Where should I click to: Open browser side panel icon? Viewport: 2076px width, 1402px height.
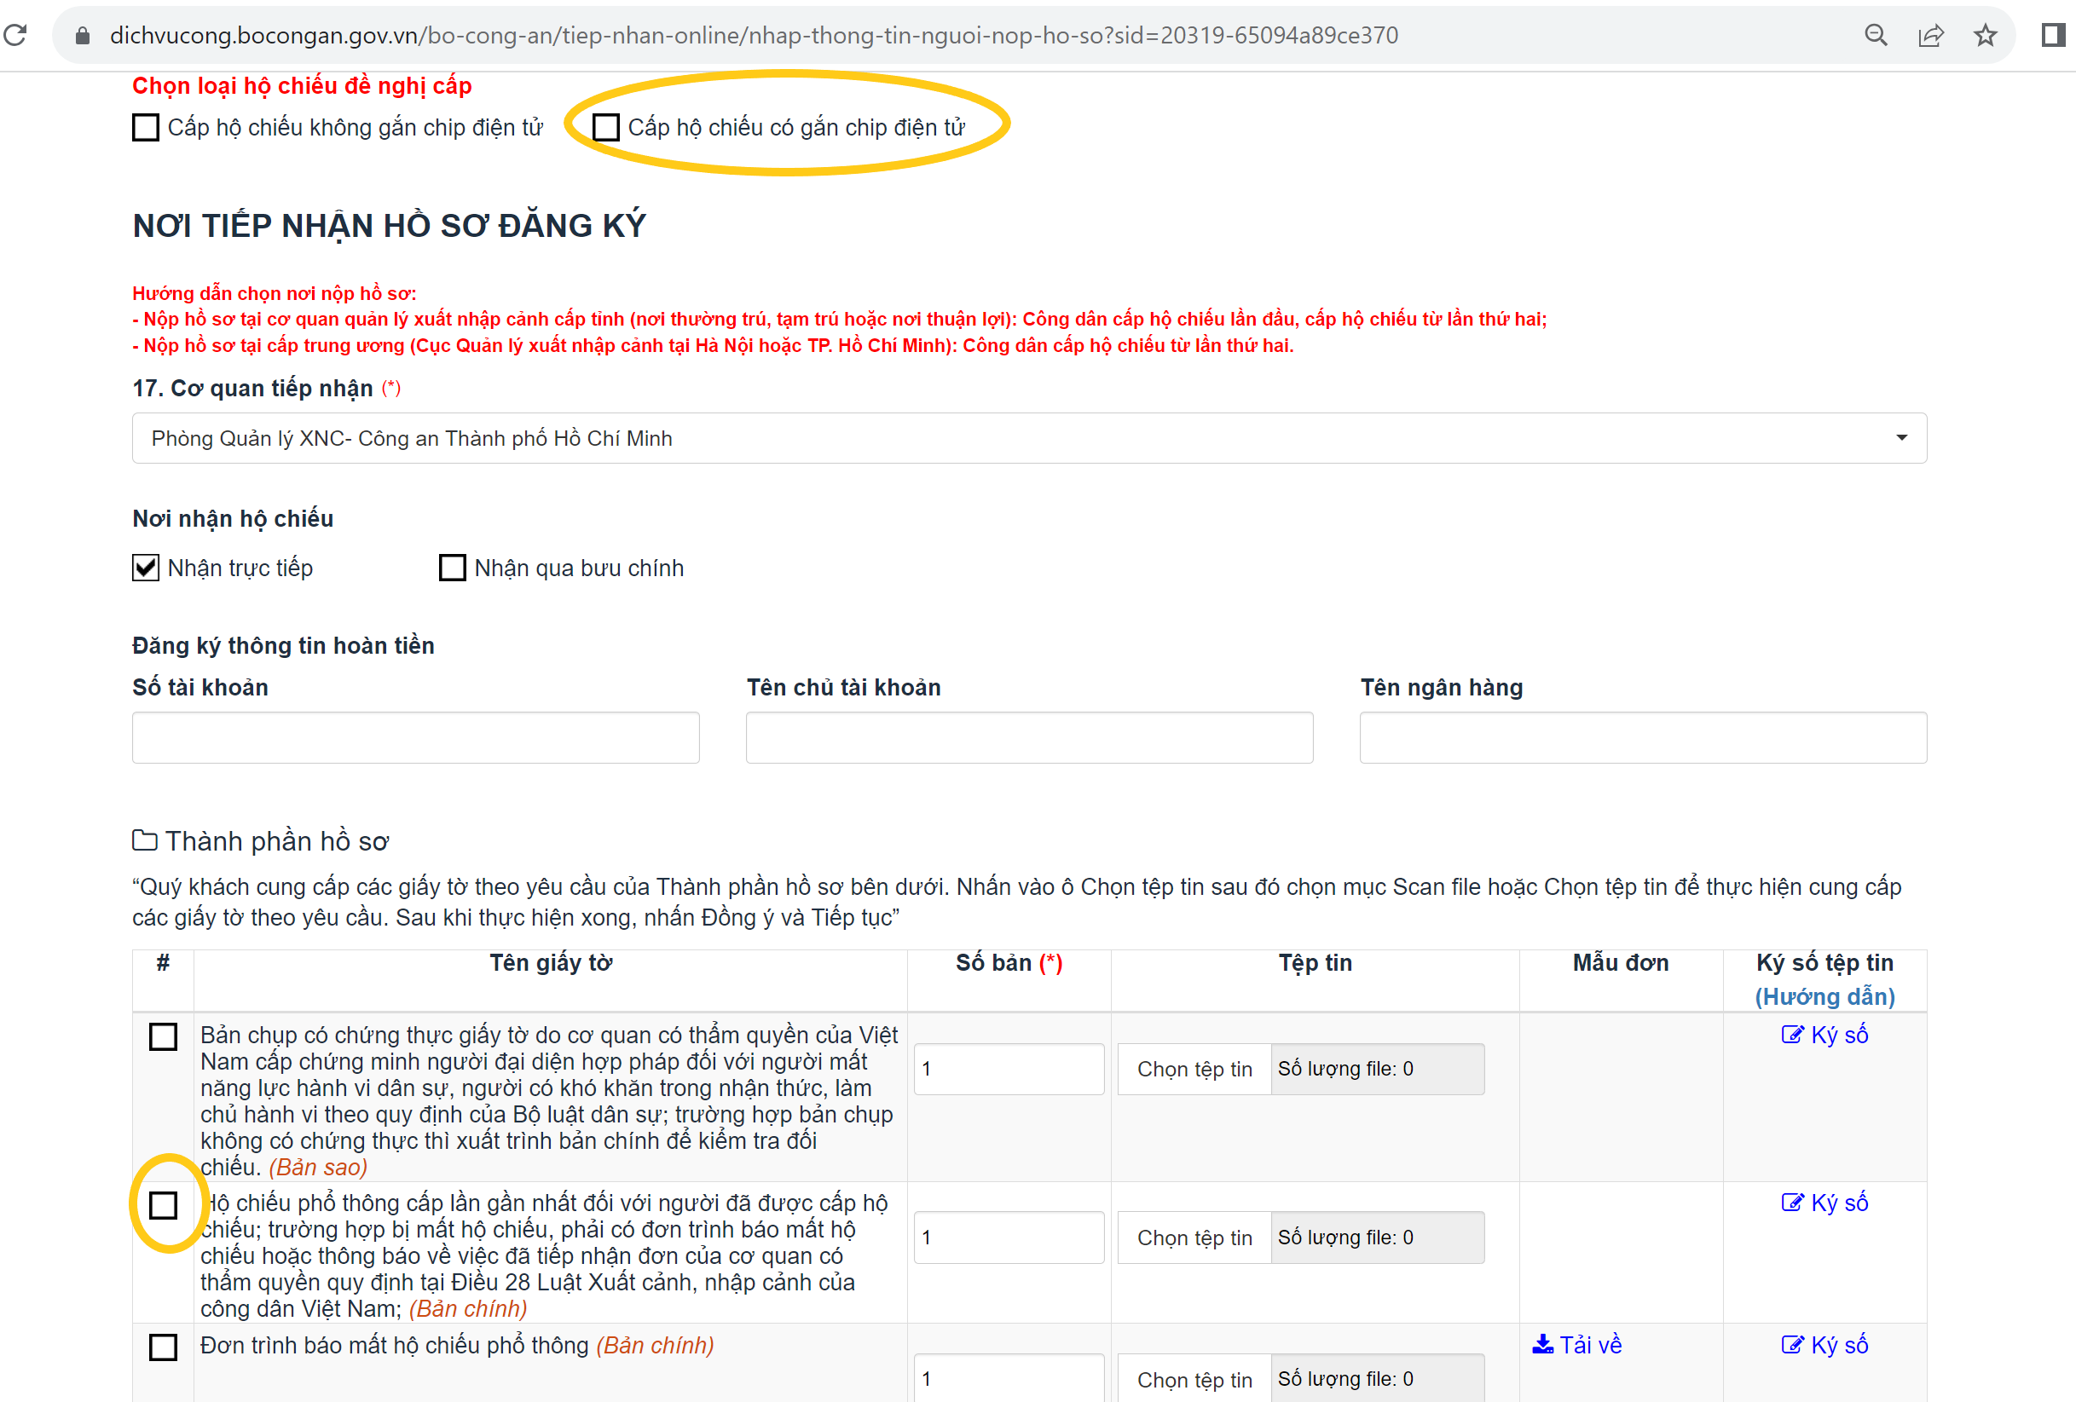(2053, 35)
